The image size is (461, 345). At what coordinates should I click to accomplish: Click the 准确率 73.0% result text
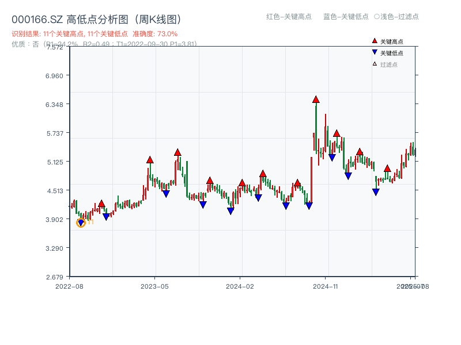(x=156, y=33)
